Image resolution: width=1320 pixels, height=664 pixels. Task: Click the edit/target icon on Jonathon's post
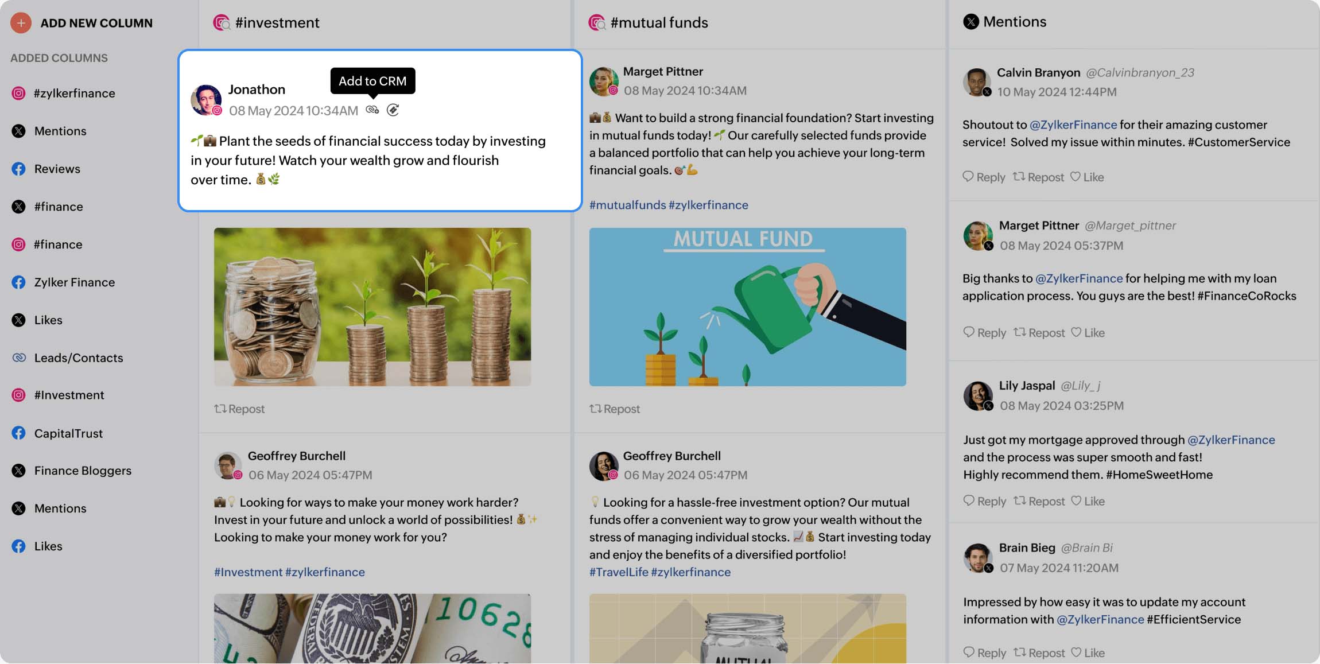click(392, 110)
